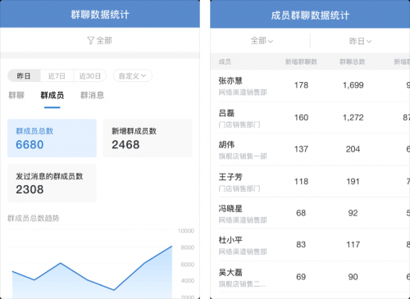Image resolution: width=410 pixels, height=299 pixels.
Task: Open member row 胡伟
Action: (x=310, y=149)
